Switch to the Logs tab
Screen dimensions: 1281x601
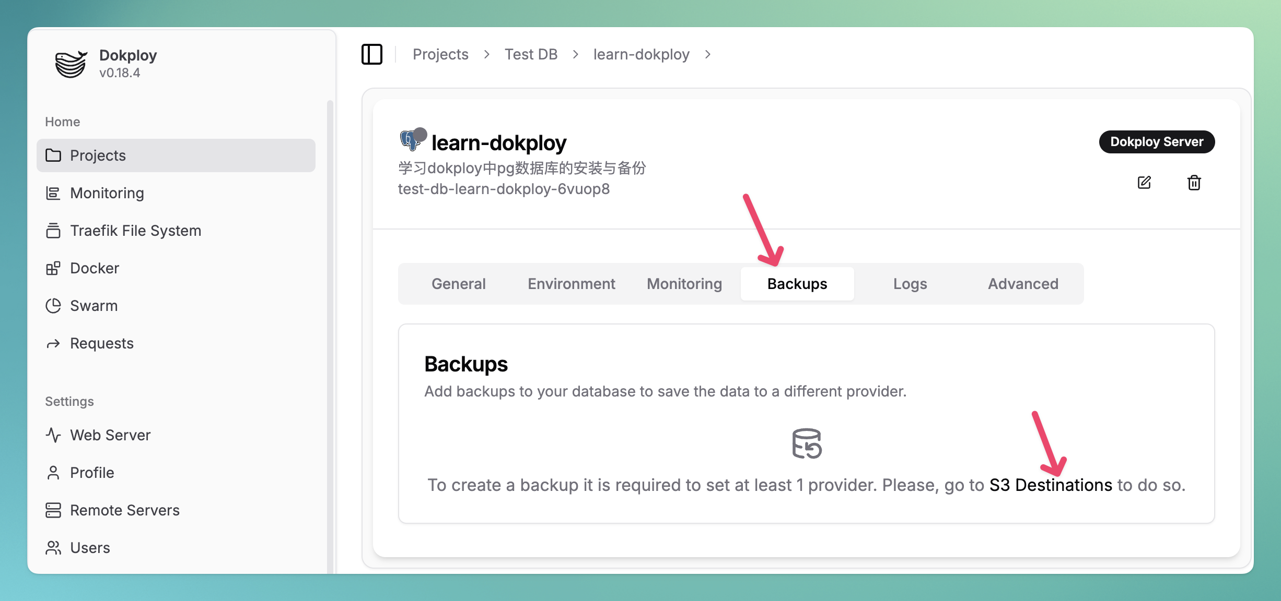pyautogui.click(x=910, y=284)
